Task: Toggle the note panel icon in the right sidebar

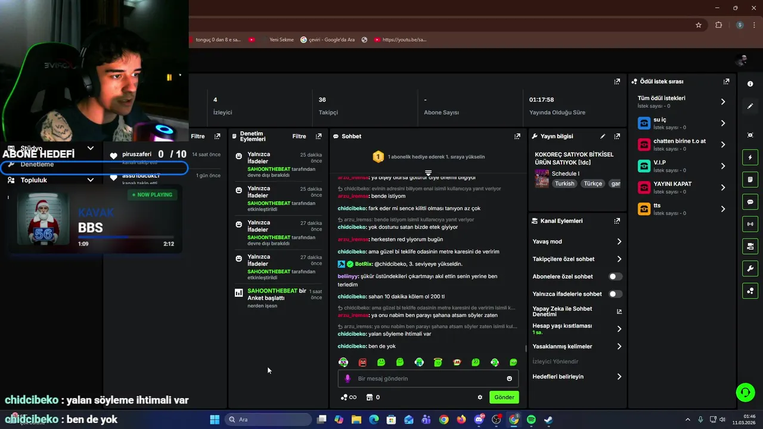Action: click(x=750, y=179)
